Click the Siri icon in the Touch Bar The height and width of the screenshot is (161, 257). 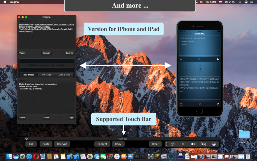click(x=214, y=144)
